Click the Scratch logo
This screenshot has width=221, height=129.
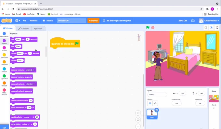[6, 20]
